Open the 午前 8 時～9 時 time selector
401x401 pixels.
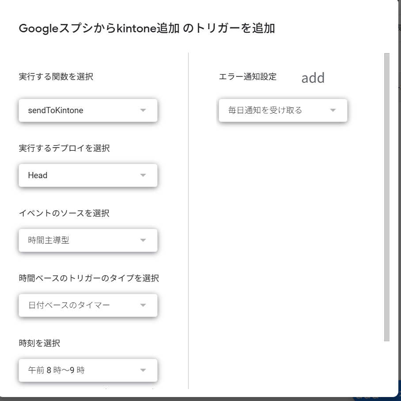coord(88,370)
